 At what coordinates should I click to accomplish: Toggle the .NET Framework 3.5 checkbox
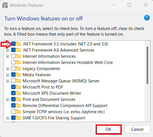tap(13, 44)
